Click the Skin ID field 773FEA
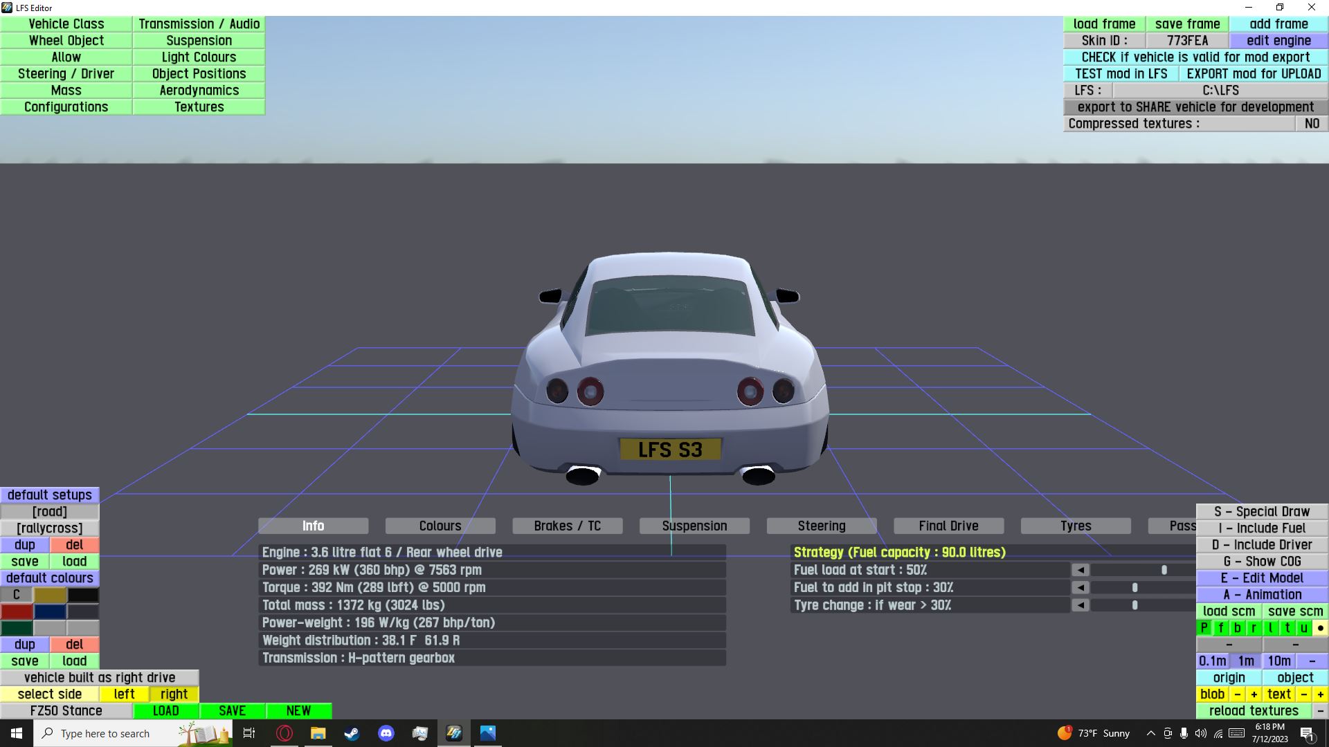 [x=1187, y=41]
